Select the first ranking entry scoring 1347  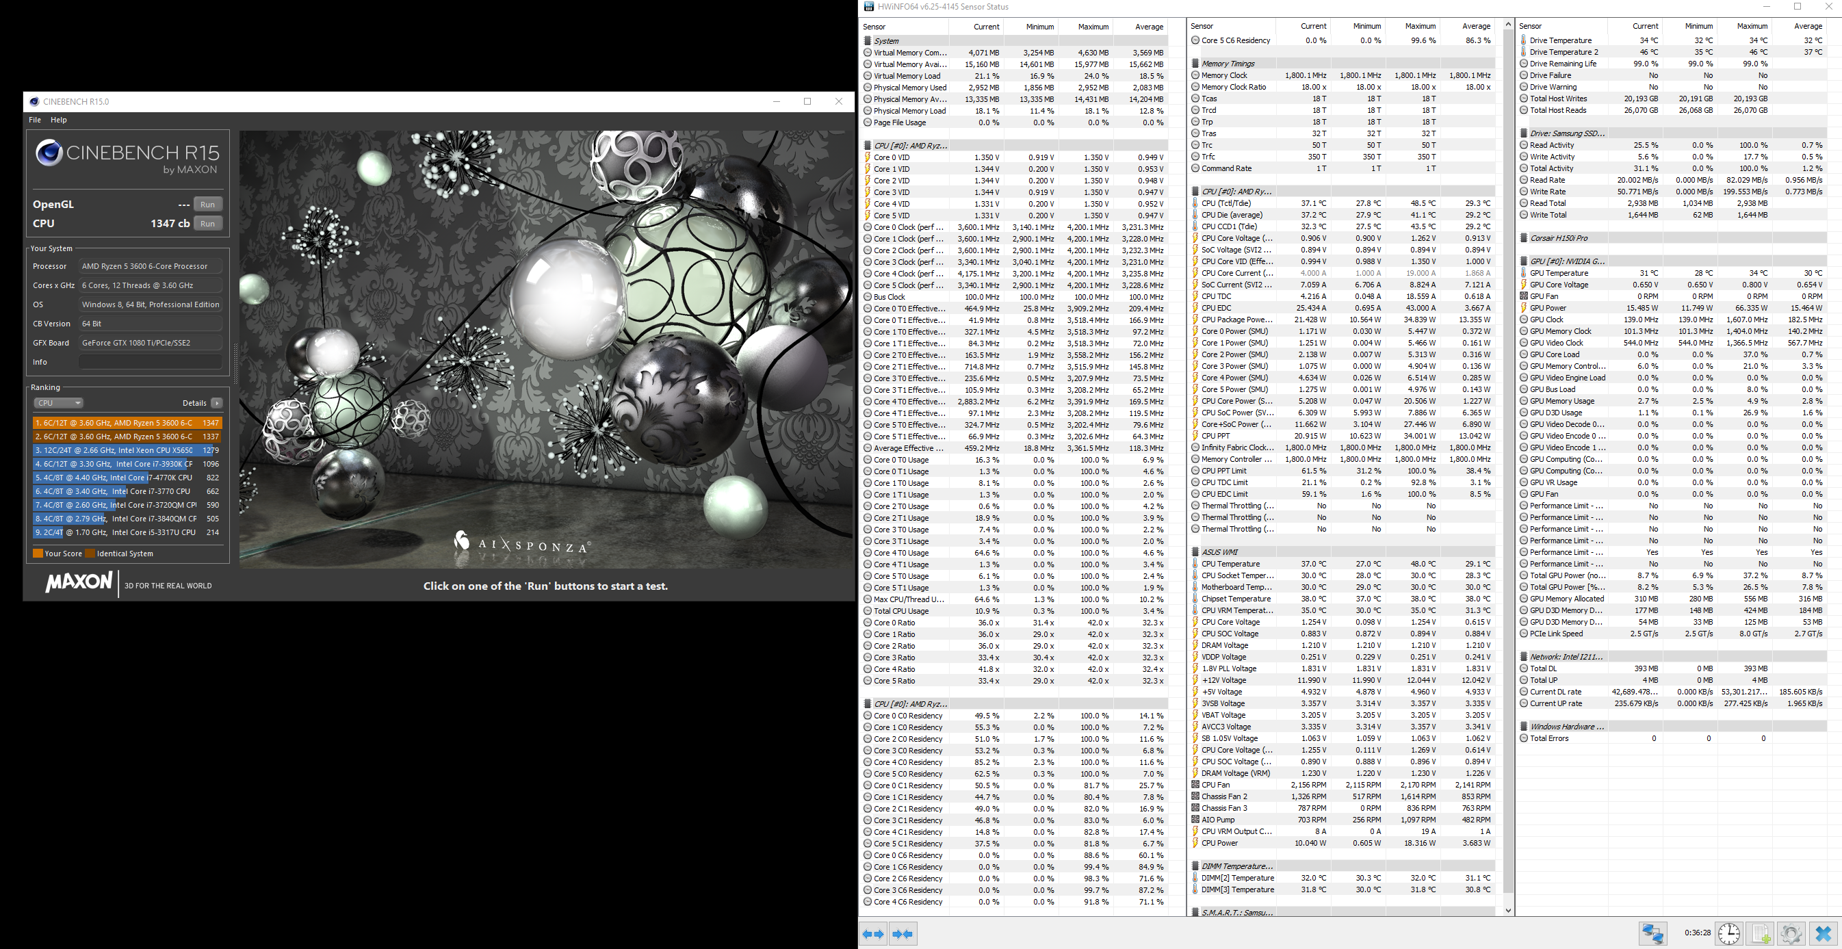pyautogui.click(x=127, y=423)
